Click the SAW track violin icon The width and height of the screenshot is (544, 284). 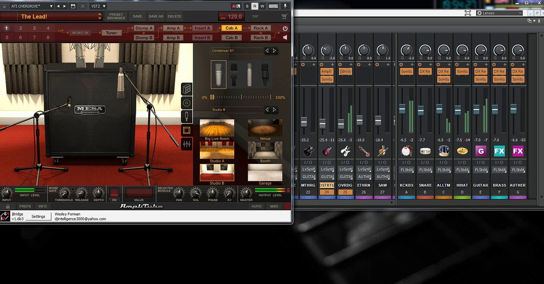(382, 151)
